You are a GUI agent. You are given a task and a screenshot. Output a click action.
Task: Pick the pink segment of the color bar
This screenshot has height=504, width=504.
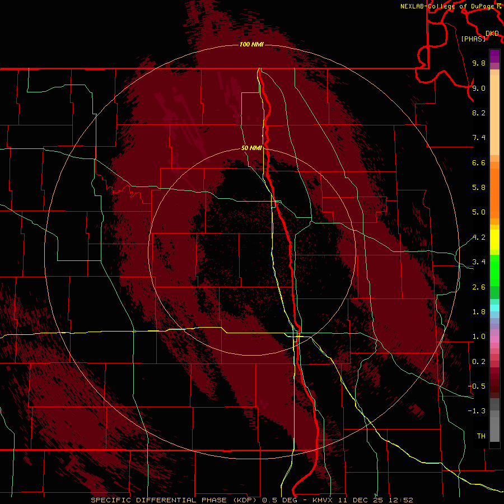(494, 339)
